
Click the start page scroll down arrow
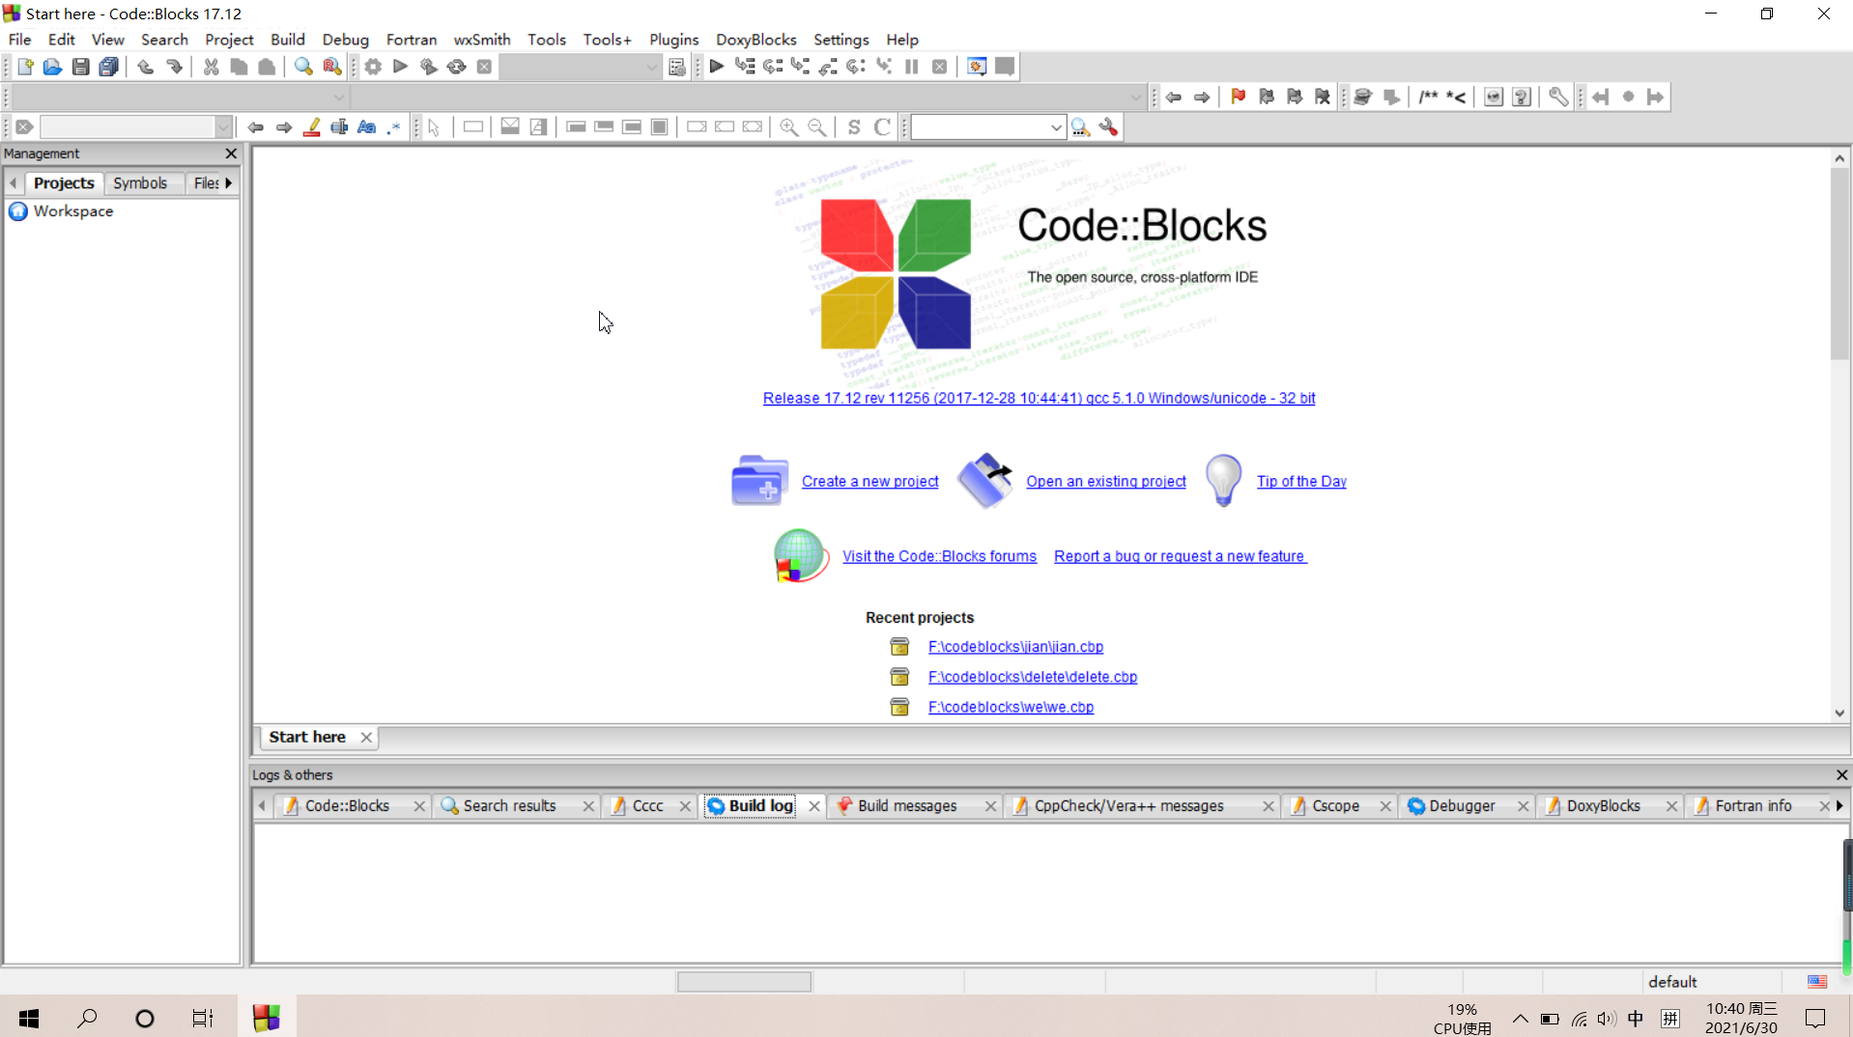(x=1839, y=713)
